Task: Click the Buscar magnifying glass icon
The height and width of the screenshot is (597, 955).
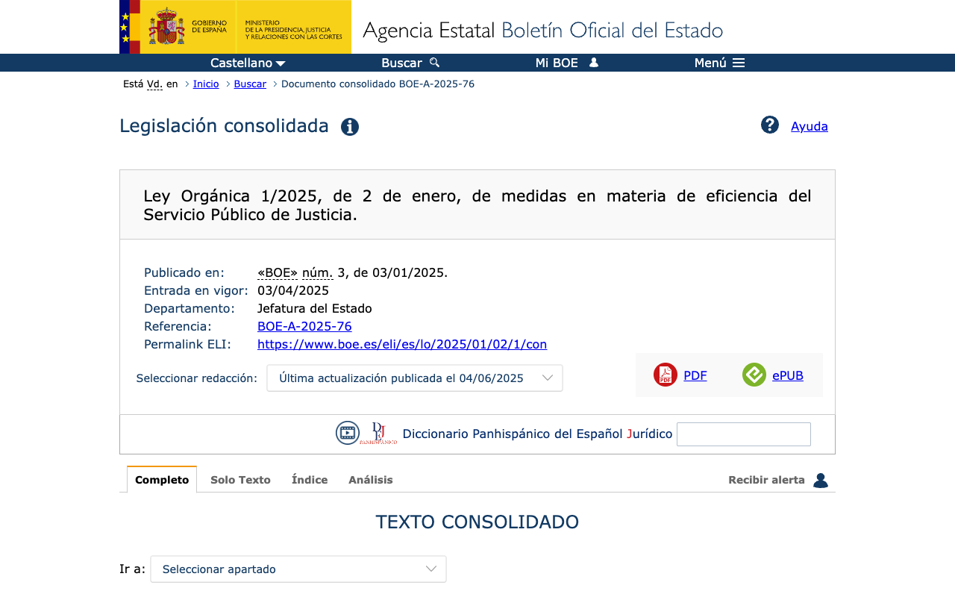Action: click(x=435, y=63)
